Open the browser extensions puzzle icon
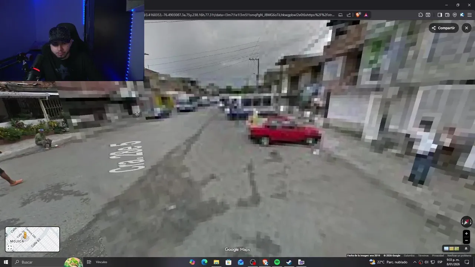The height and width of the screenshot is (267, 475). pyautogui.click(x=420, y=15)
